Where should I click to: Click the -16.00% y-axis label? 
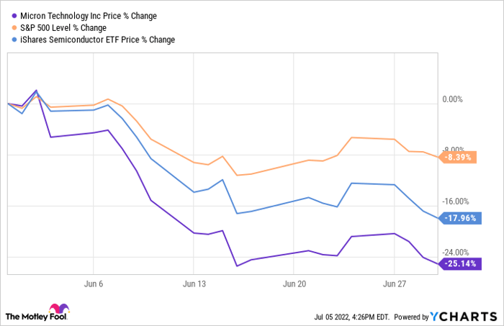457,202
